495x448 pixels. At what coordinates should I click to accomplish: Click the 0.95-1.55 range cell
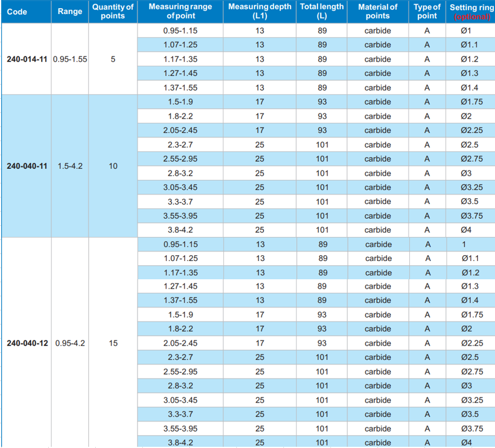70,59
